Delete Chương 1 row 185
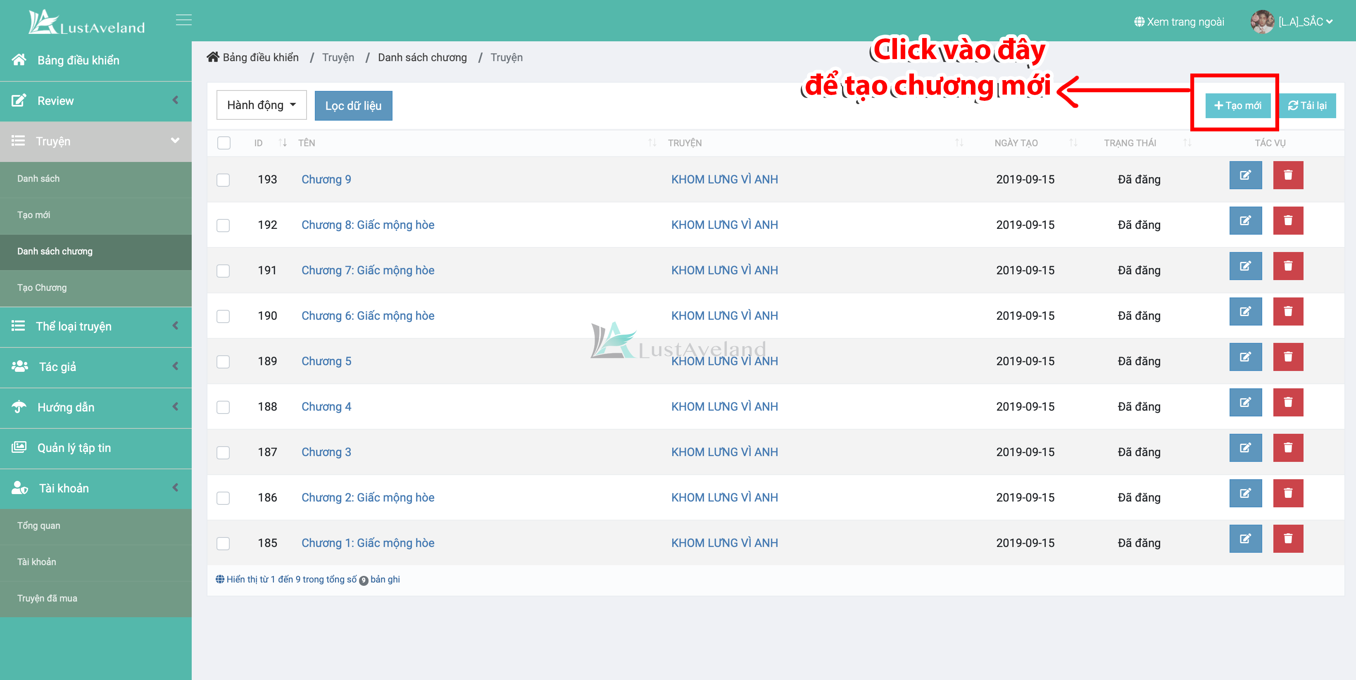Screen dimensions: 1356x680 (1288, 538)
